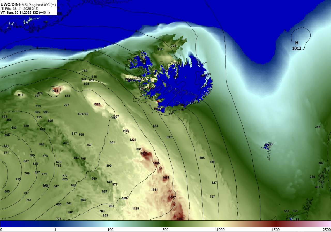Viewport: 331px width, 232px height.
Task: Click the 697 value south of Iceland
Action: [x=169, y=137]
